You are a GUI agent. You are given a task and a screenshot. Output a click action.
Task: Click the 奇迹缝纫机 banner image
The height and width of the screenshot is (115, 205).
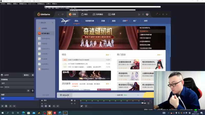point(98,38)
